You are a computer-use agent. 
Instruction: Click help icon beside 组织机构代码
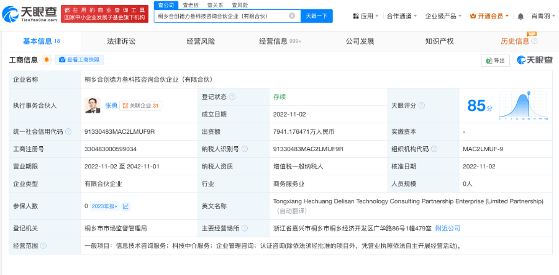pos(434,149)
